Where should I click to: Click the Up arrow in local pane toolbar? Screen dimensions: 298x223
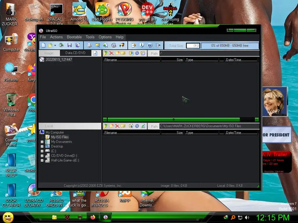[x=106, y=126]
